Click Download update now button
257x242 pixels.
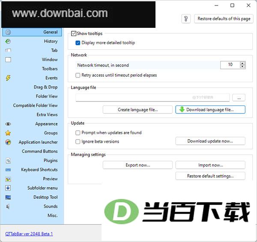210,141
